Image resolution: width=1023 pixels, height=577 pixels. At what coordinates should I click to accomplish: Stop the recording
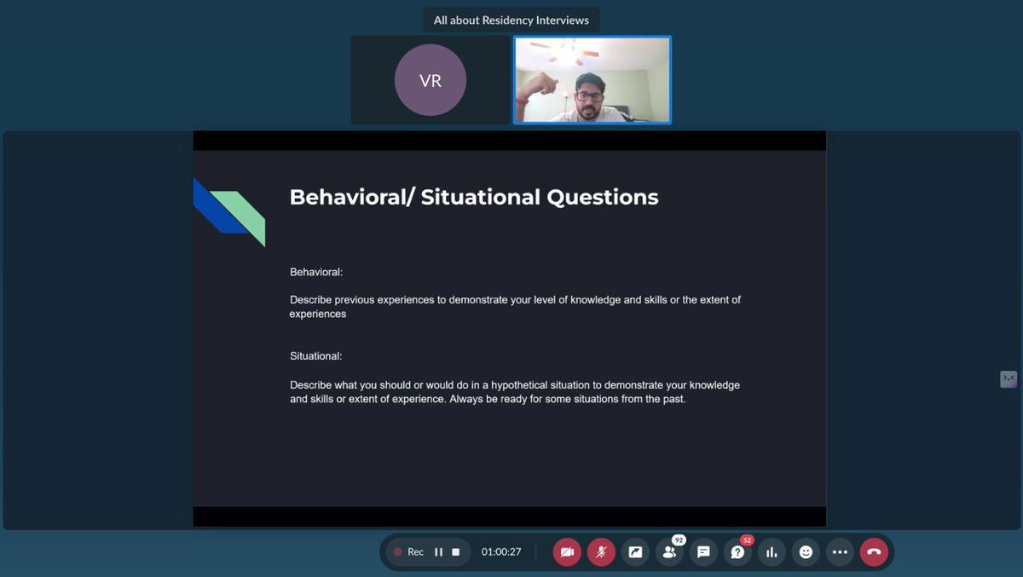[456, 552]
